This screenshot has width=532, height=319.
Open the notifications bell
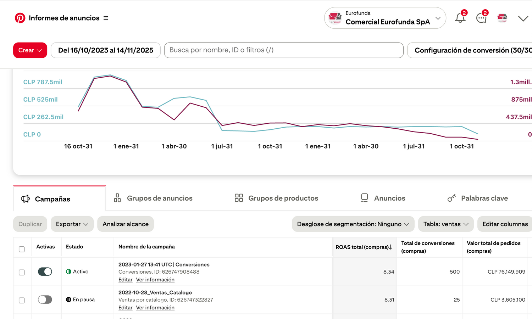coord(460,18)
